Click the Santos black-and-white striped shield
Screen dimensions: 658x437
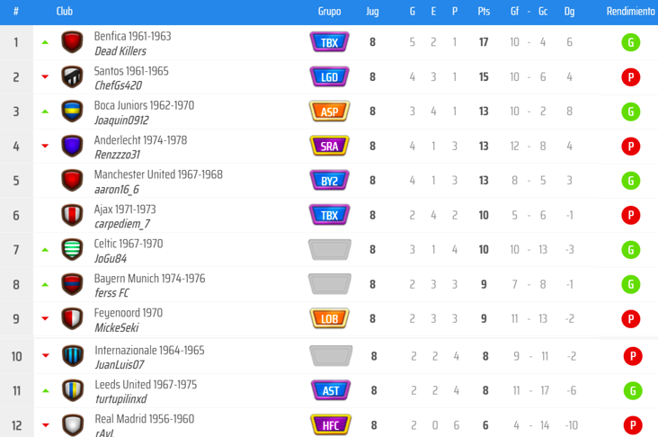point(72,76)
